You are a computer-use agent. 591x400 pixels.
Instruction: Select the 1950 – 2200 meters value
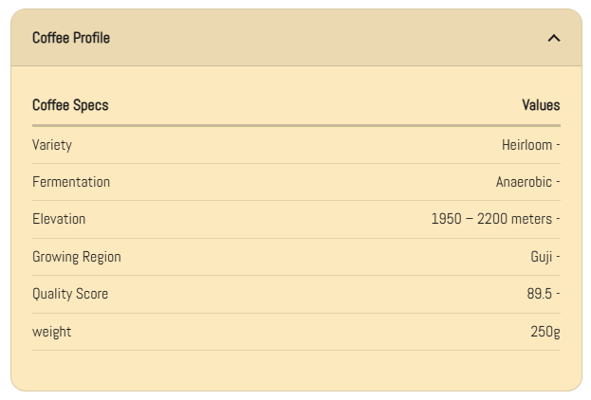[x=491, y=219]
